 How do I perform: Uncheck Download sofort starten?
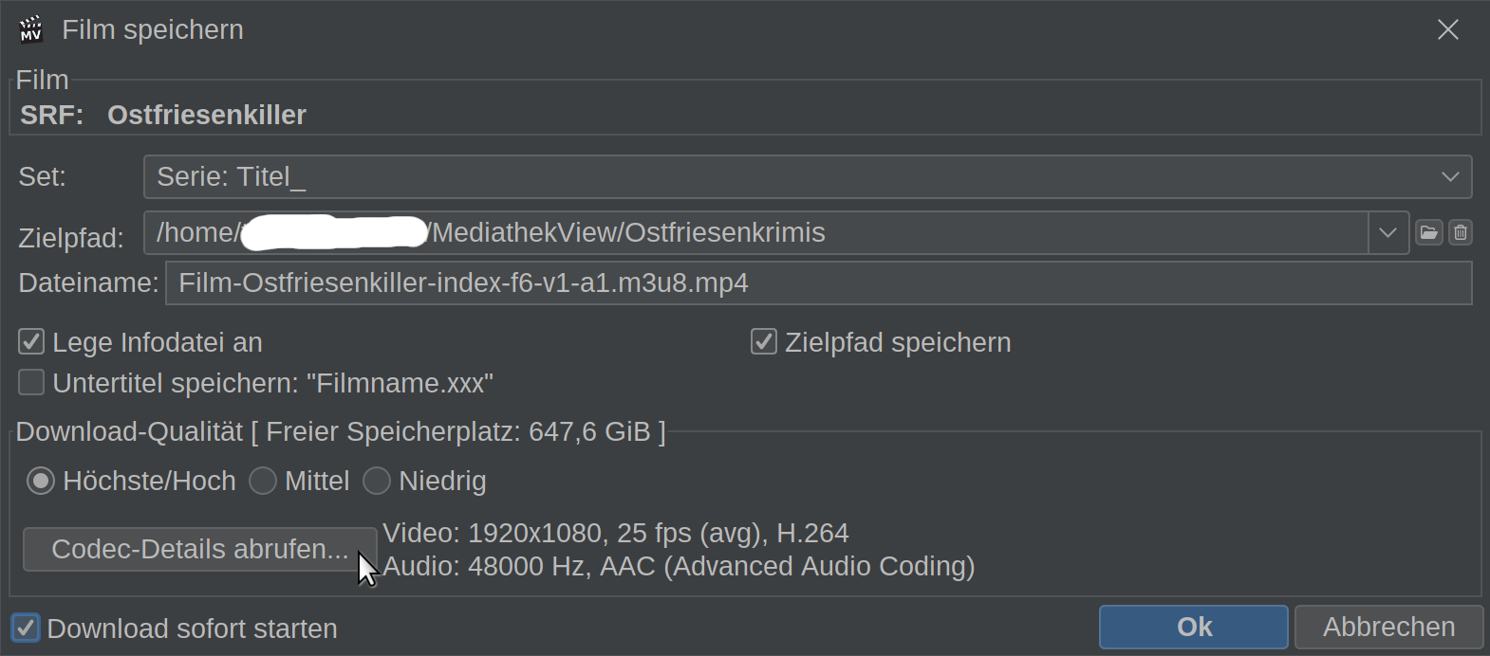pyautogui.click(x=26, y=628)
